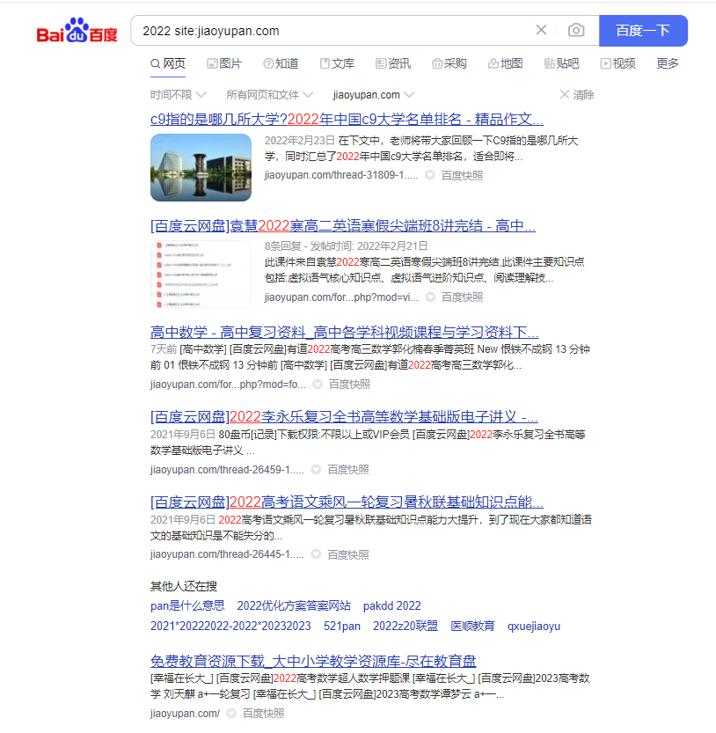Open 百度快照 for thread-31809 result
716x733 pixels.
pyautogui.click(x=462, y=175)
